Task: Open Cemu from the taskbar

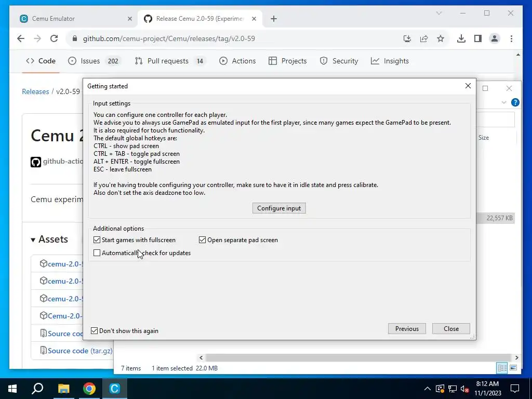Action: pos(115,389)
